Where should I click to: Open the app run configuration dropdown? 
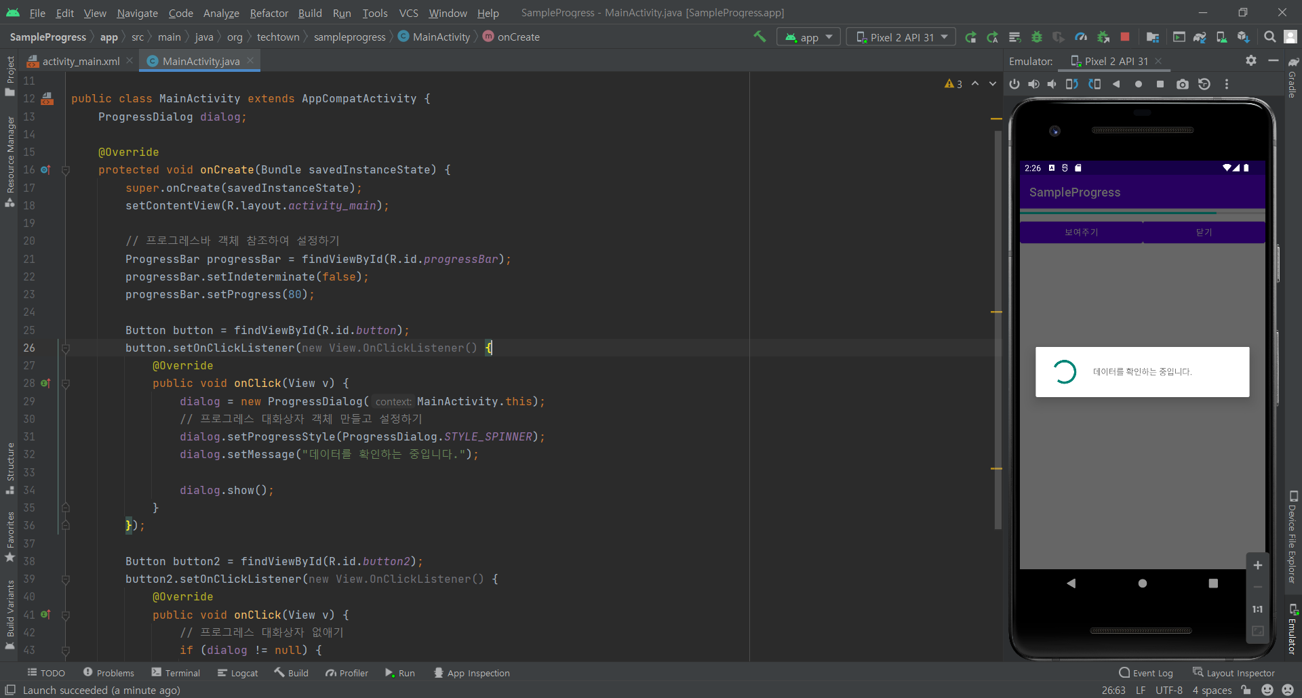click(x=808, y=37)
